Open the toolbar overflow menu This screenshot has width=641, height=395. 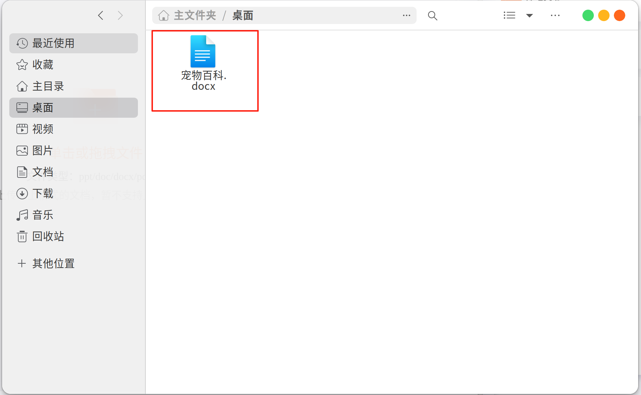click(555, 15)
